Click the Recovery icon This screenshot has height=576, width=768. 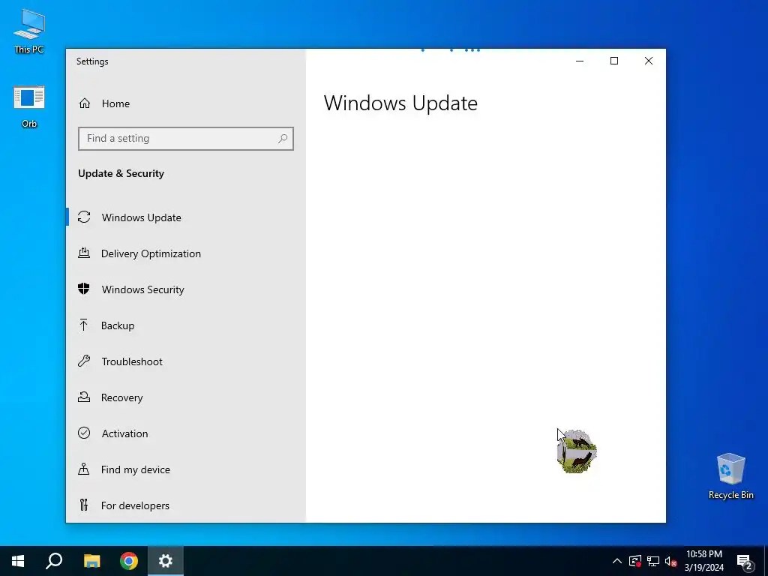pyautogui.click(x=84, y=397)
